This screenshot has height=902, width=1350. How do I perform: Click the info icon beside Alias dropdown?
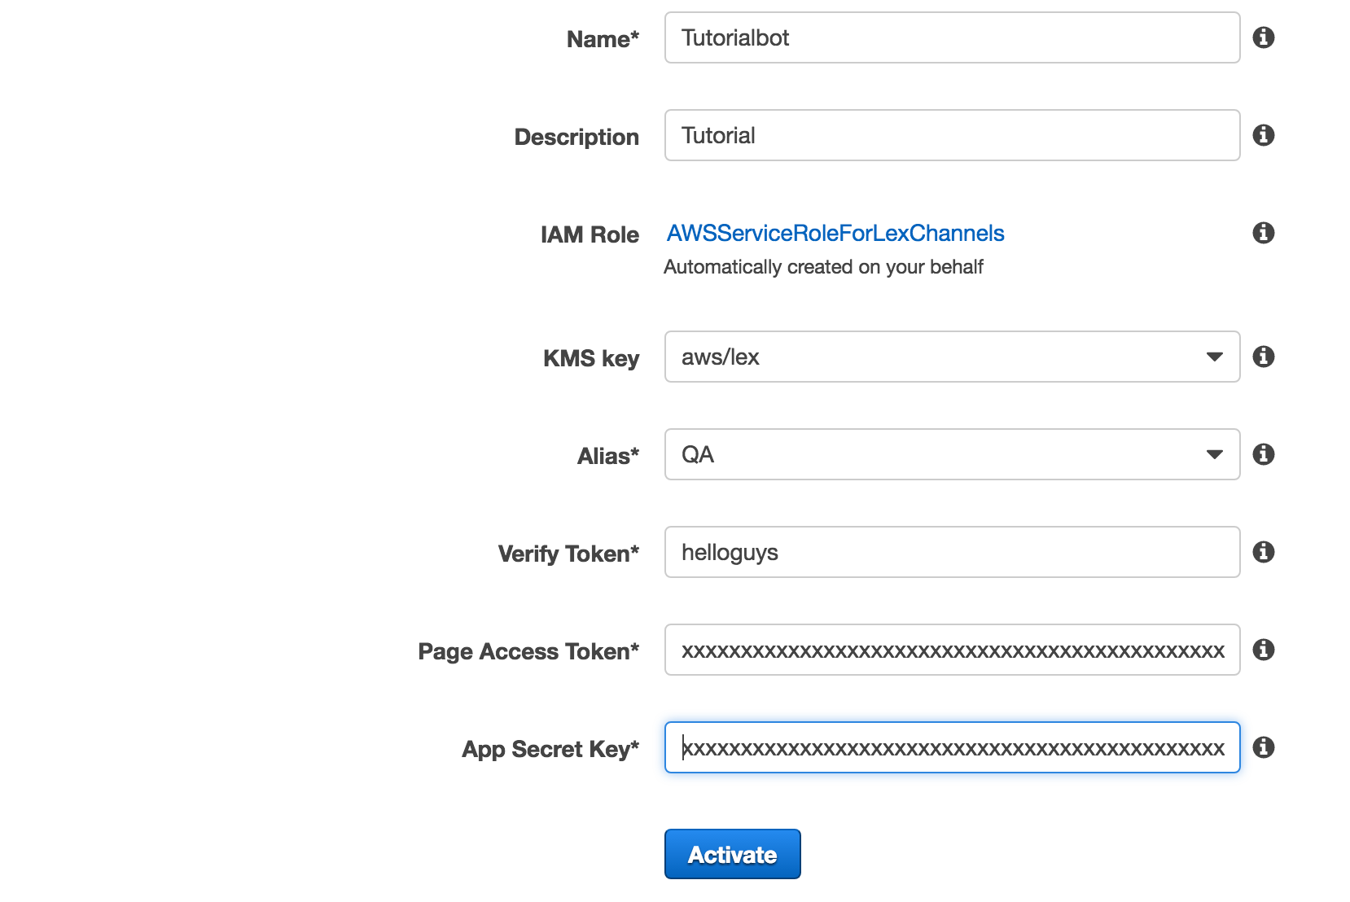pyautogui.click(x=1263, y=454)
